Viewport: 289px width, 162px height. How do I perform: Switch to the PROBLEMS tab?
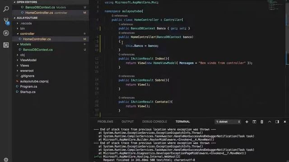[105, 121]
